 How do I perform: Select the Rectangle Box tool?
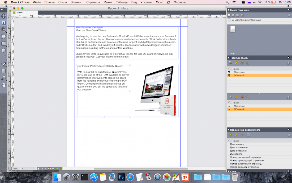(3, 43)
